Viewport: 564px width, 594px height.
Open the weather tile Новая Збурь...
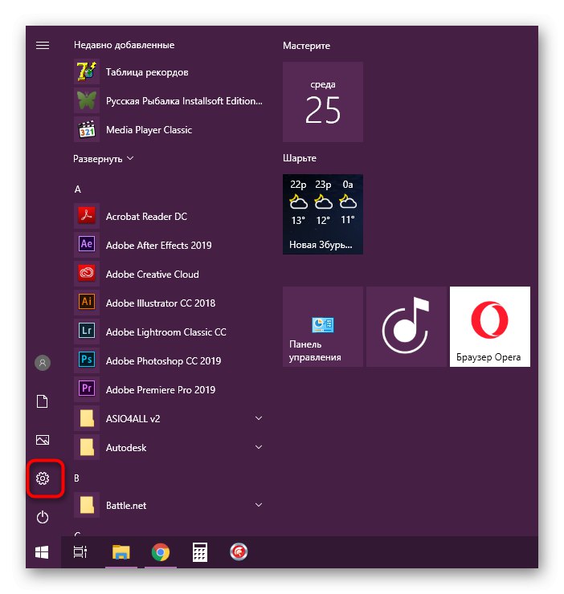pos(323,214)
